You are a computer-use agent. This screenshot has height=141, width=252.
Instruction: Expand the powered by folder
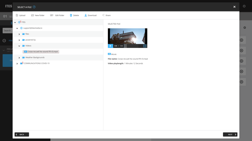pos(19,40)
